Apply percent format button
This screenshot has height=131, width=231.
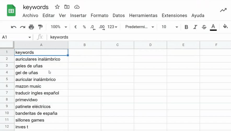click(x=84, y=27)
